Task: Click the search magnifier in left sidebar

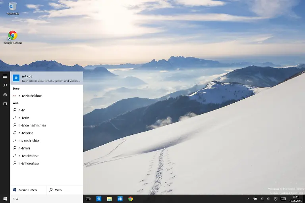Action: [x=5, y=86]
